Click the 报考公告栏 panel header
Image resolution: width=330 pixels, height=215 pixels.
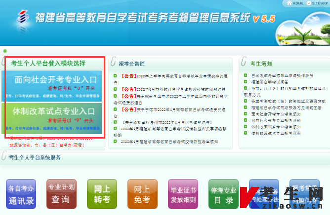click(132, 64)
